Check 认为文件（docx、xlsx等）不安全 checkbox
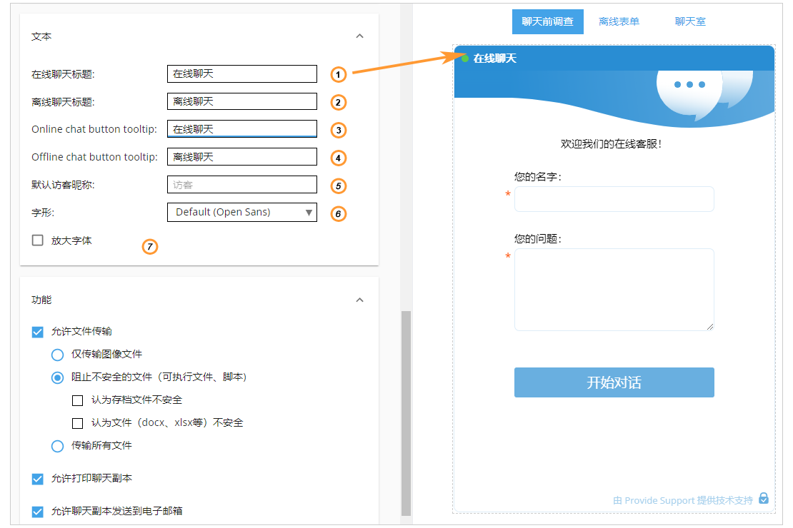 [77, 423]
